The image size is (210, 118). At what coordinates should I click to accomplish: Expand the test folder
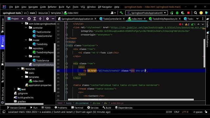pos(14,89)
